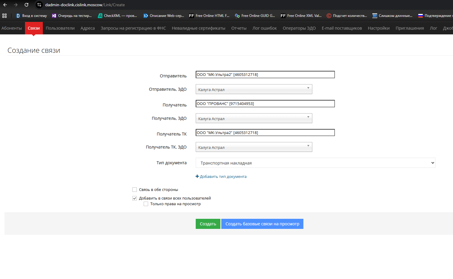
Task: Click the 'Добавить тип документа' link
Action: point(223,176)
